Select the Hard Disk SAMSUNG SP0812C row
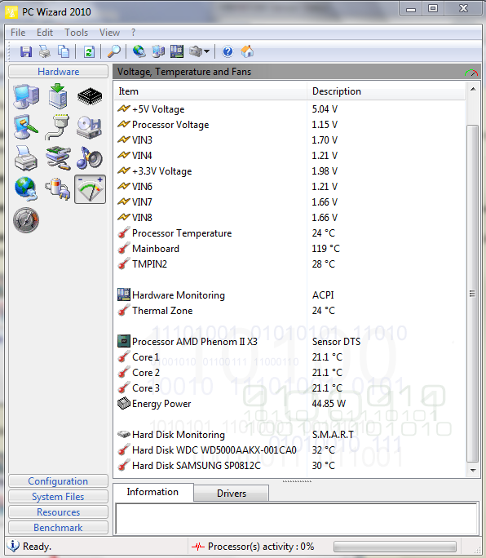Viewport: 486px width, 558px height. (x=289, y=466)
